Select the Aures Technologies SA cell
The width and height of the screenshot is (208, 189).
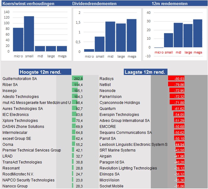pos(23,109)
